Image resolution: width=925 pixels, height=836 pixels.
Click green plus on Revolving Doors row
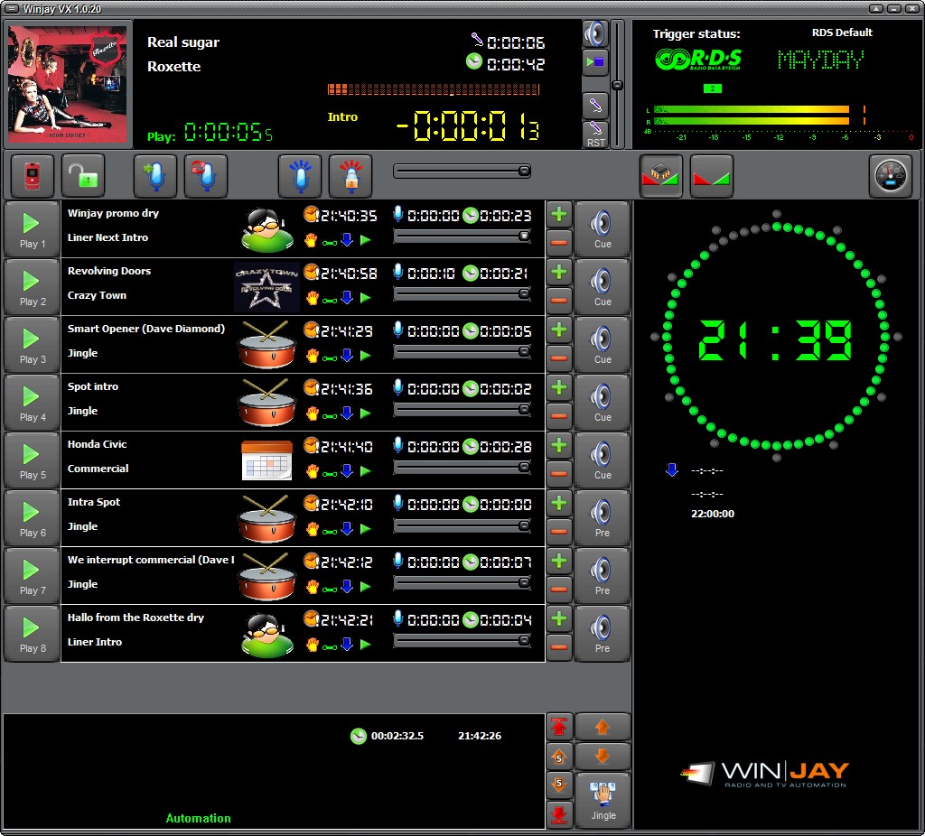coord(559,273)
